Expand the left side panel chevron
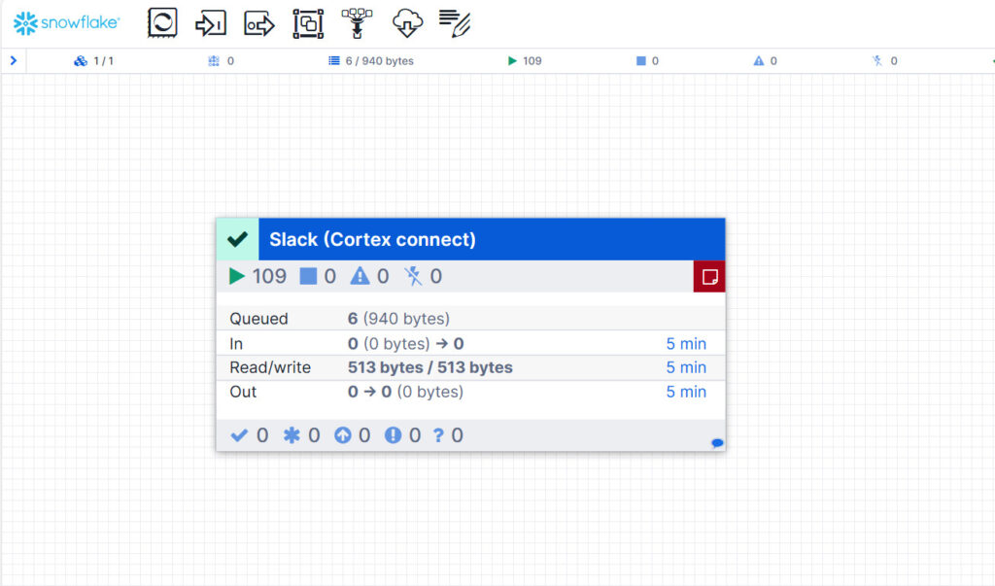995x586 pixels. (13, 60)
